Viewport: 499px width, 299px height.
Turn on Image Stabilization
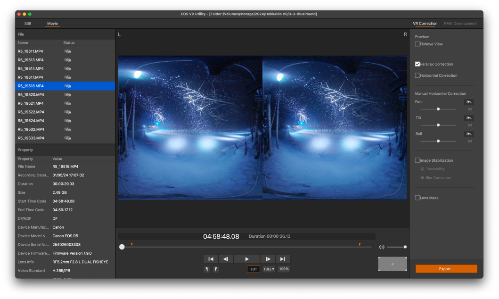pyautogui.click(x=417, y=160)
